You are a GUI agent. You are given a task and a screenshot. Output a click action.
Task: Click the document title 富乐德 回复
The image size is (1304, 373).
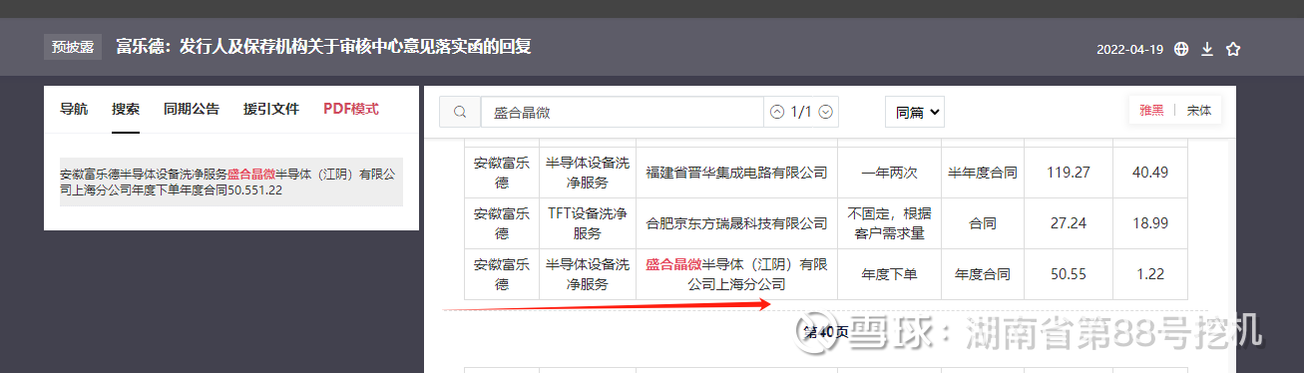(x=323, y=47)
